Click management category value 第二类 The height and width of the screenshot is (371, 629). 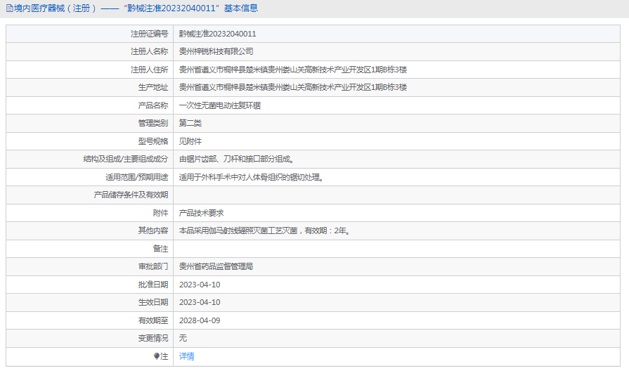pos(190,123)
